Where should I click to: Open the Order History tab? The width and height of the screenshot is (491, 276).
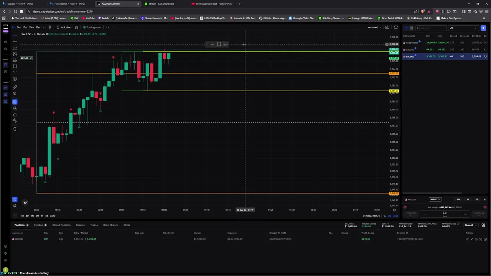(x=110, y=225)
